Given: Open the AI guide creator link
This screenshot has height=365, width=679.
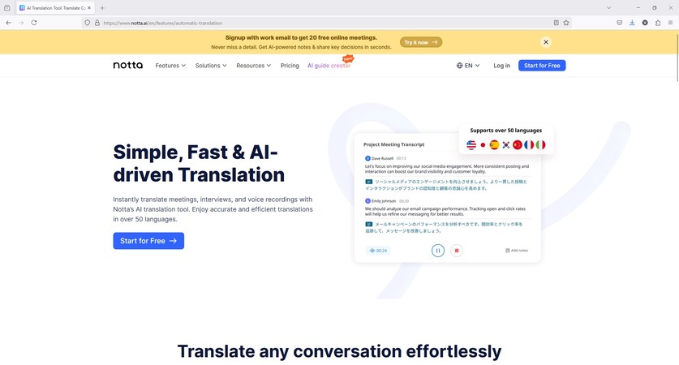Looking at the screenshot, I should pyautogui.click(x=329, y=66).
